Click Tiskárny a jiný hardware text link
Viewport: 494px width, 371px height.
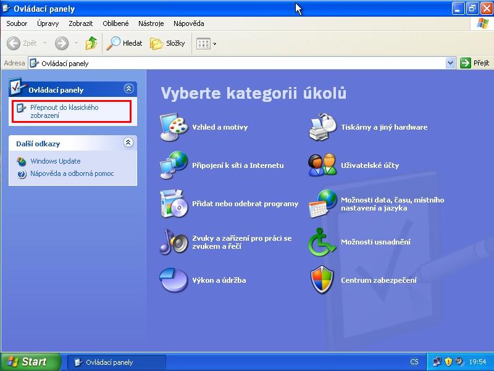(384, 127)
